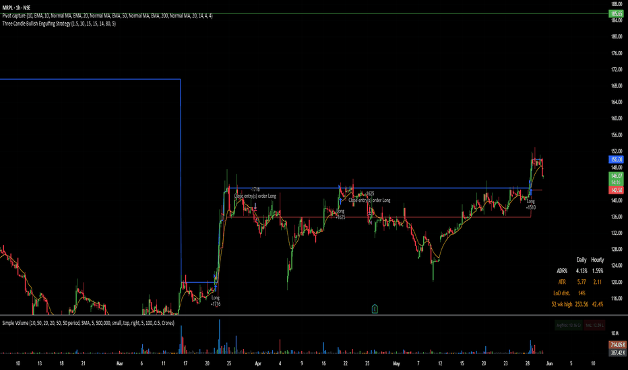628x370 pixels.
Task: Click the 10M volume scale label
Action: click(615, 333)
